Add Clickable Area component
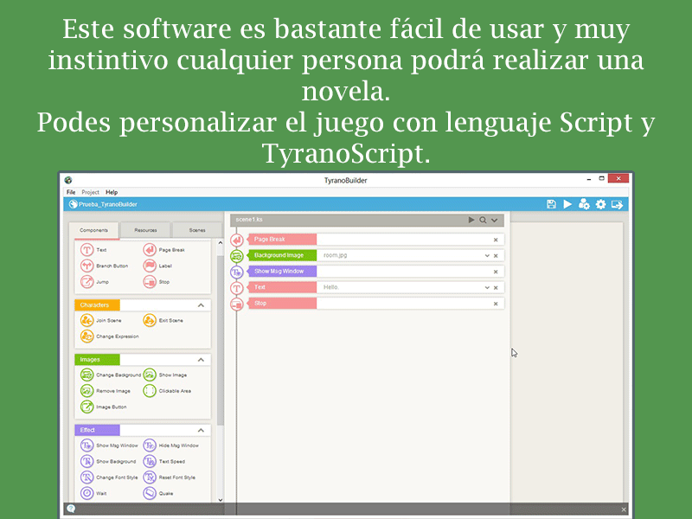Screen dimensions: 692x519 click(167, 391)
